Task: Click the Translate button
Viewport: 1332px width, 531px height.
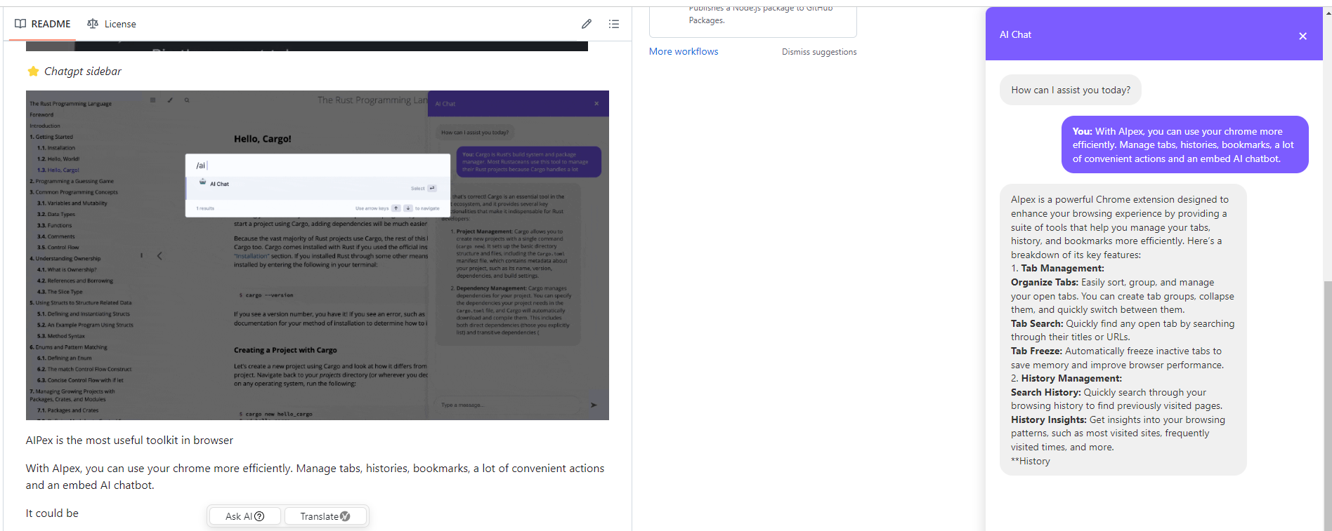Action: click(x=325, y=516)
